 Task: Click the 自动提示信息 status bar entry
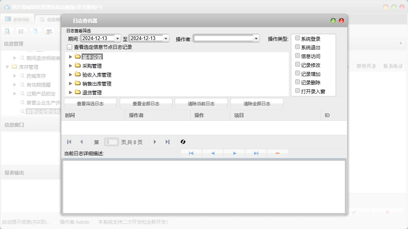[26, 222]
